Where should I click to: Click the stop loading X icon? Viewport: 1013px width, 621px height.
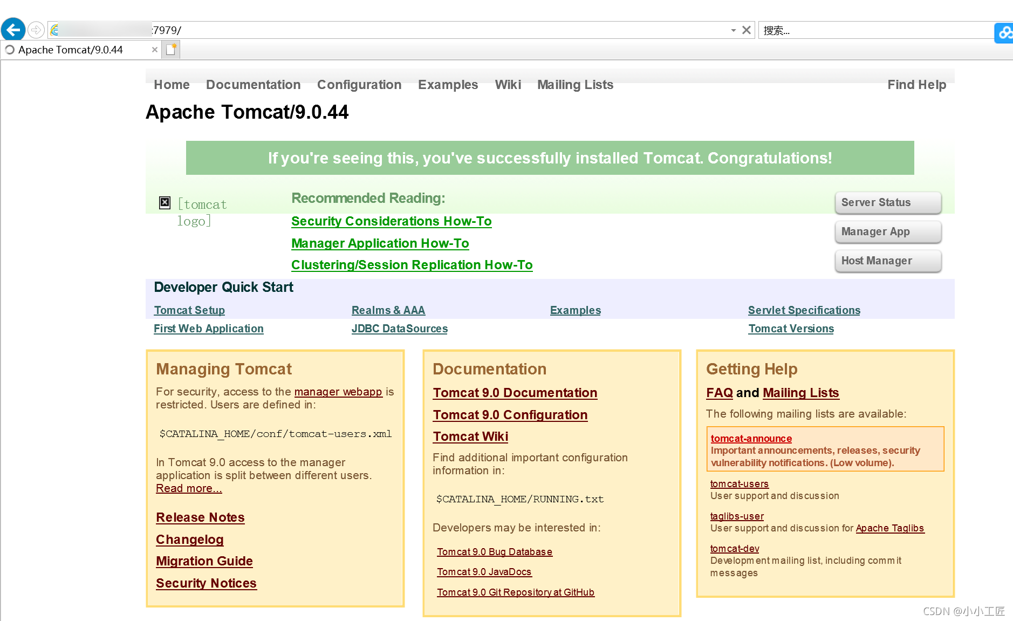(x=747, y=30)
